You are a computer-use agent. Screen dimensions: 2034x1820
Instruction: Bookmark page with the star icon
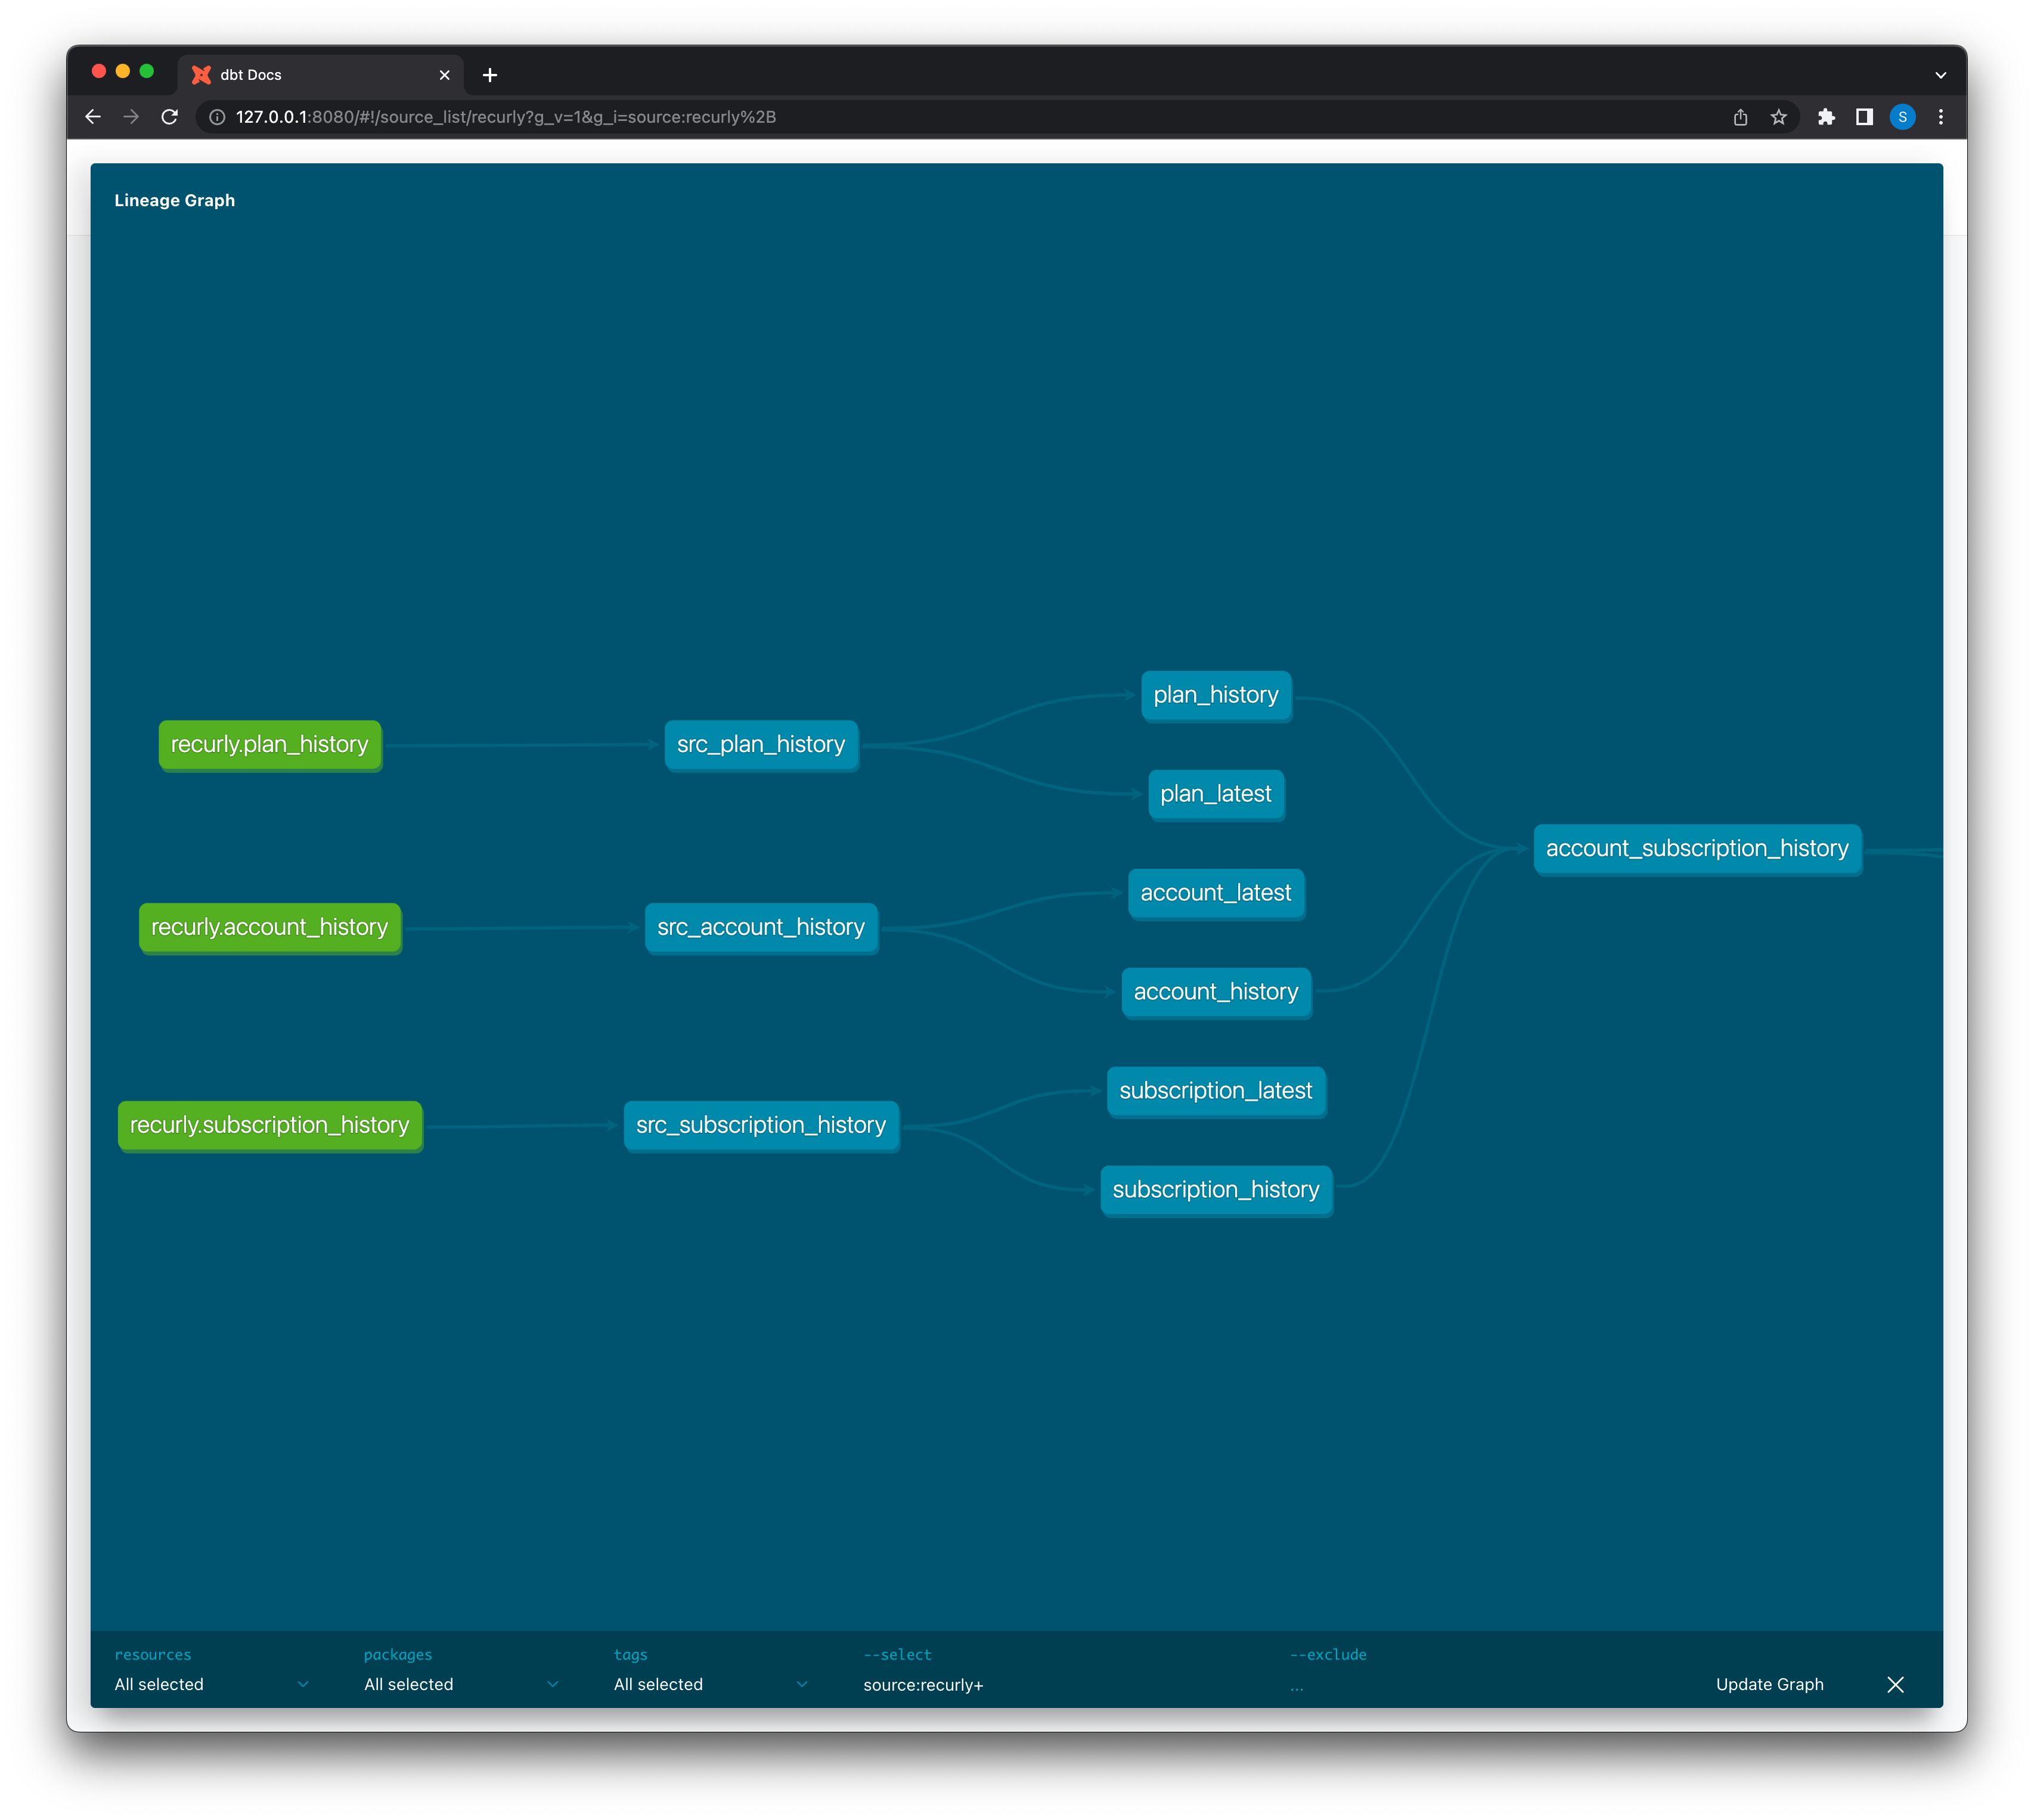pos(1778,117)
